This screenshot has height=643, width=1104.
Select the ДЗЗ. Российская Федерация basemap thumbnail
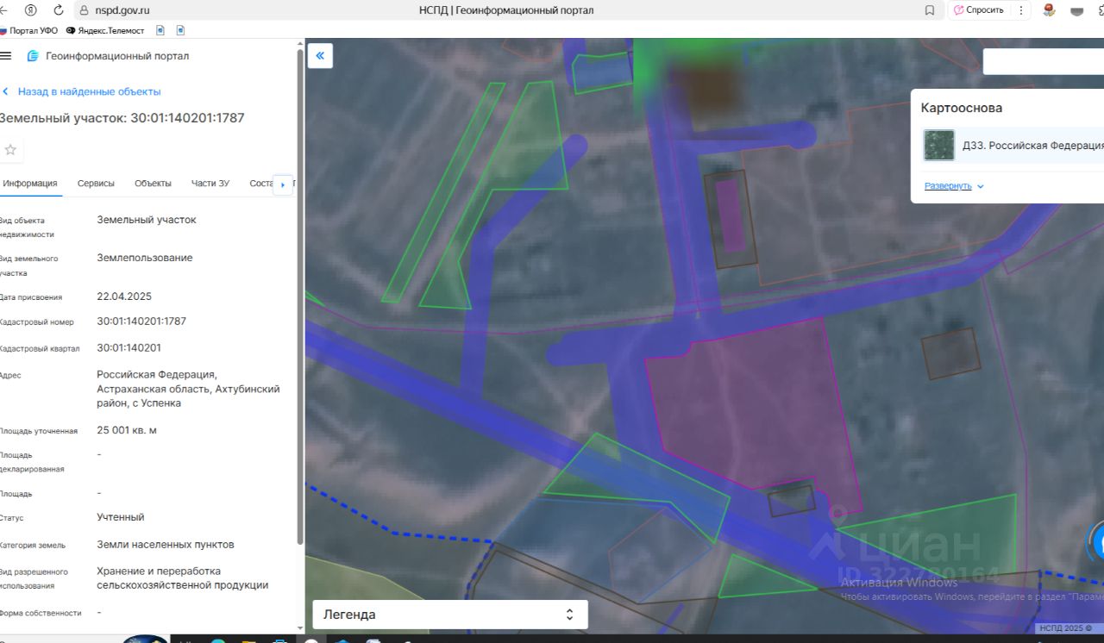point(938,145)
